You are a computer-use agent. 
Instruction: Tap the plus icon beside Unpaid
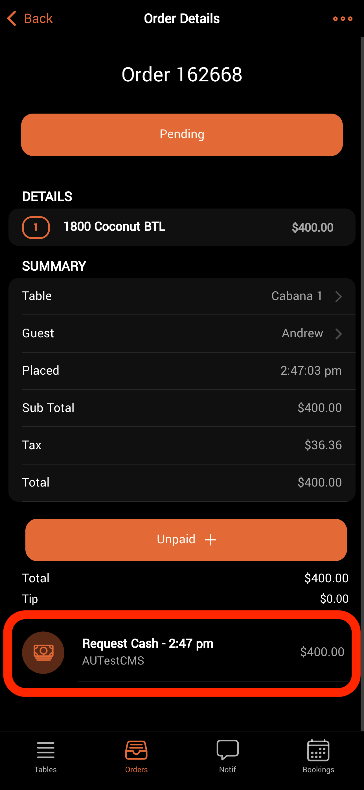210,540
